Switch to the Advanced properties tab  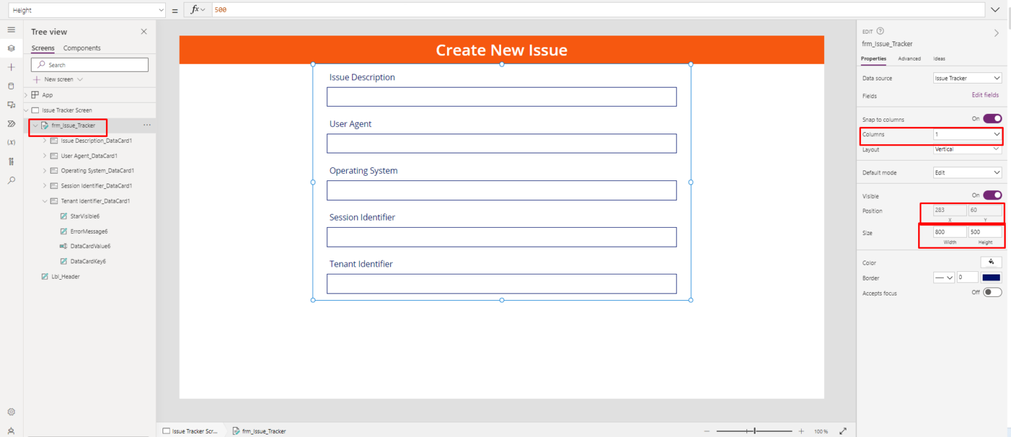pos(910,59)
